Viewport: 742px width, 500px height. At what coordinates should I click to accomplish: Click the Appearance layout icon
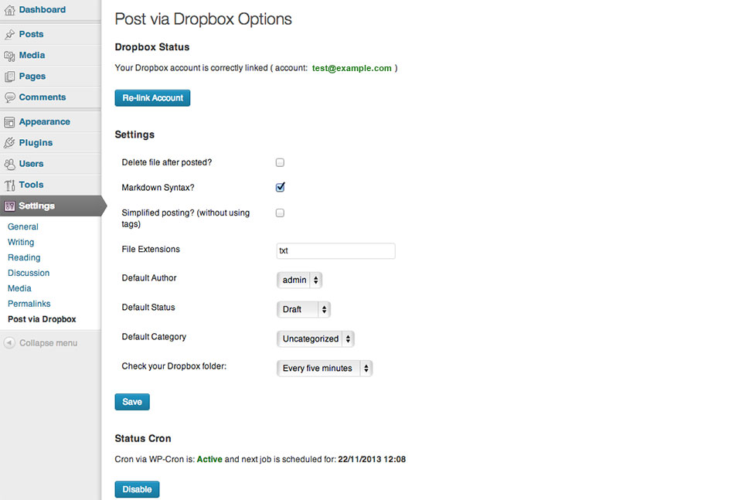[x=9, y=122]
